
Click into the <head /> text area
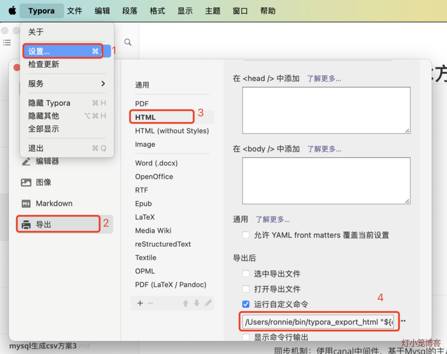326,110
